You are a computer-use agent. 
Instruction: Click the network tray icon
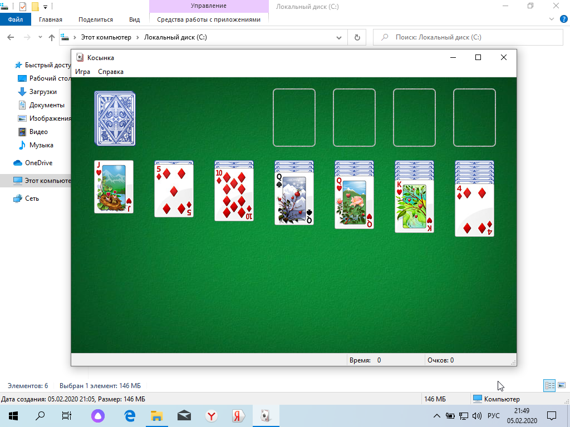point(464,416)
